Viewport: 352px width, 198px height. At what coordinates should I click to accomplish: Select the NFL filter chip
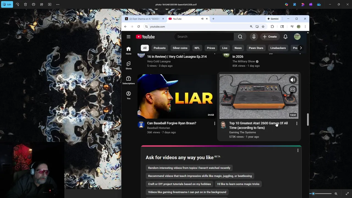197,48
